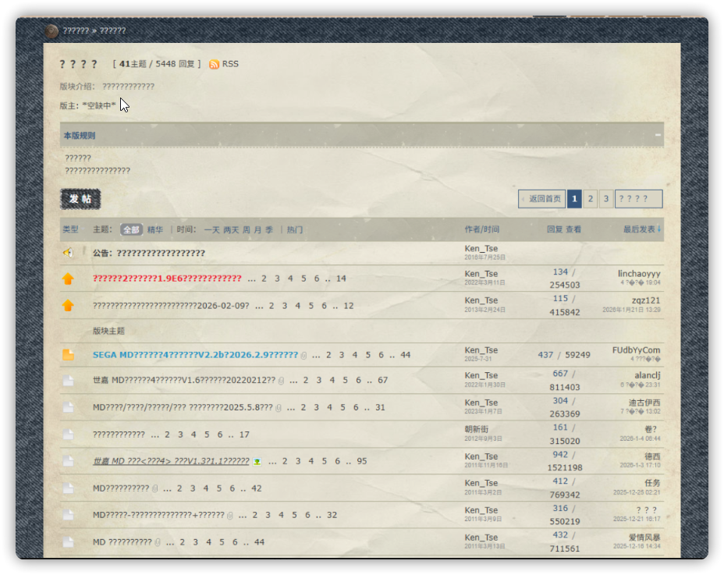Open the 类型 type column header
724x575 pixels.
coord(70,229)
